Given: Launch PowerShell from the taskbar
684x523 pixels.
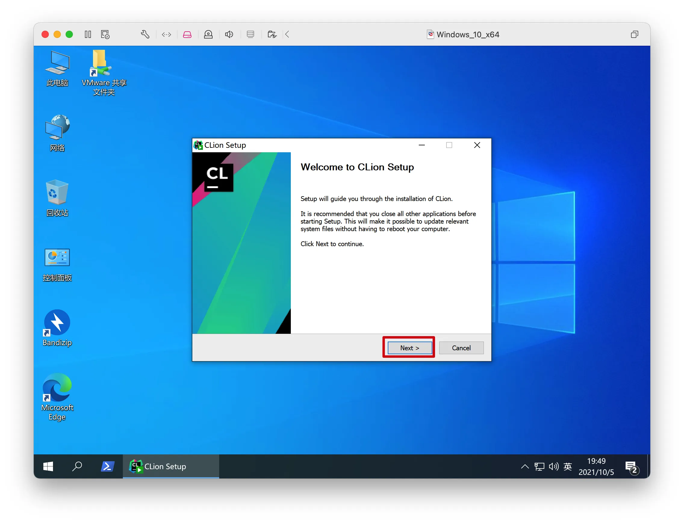Looking at the screenshot, I should pos(107,466).
